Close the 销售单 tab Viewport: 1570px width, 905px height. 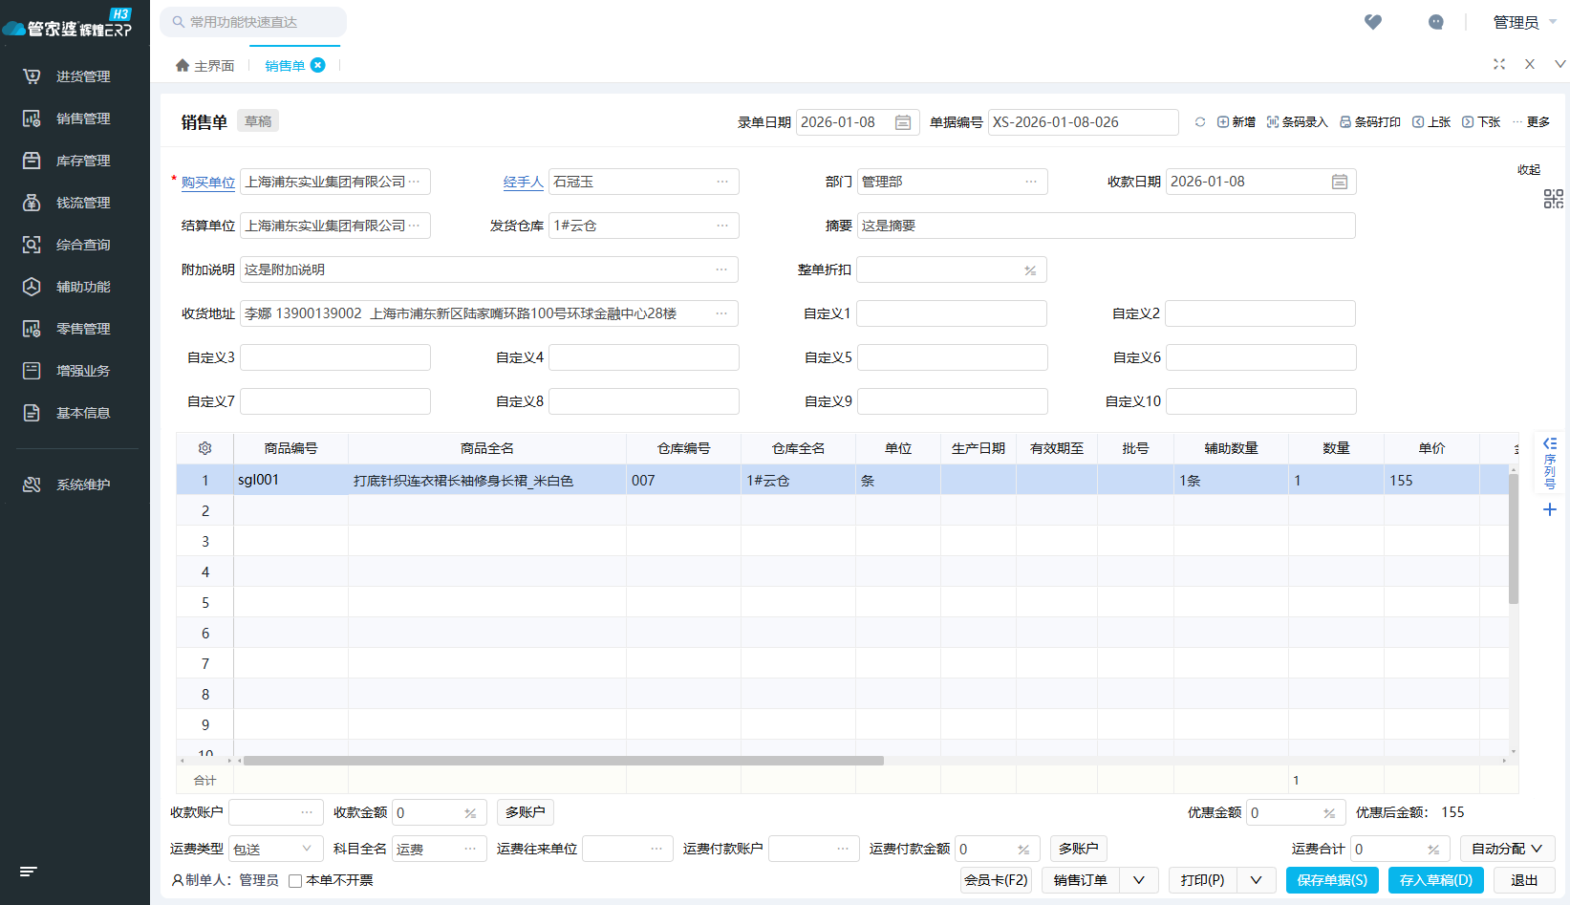[x=318, y=65]
